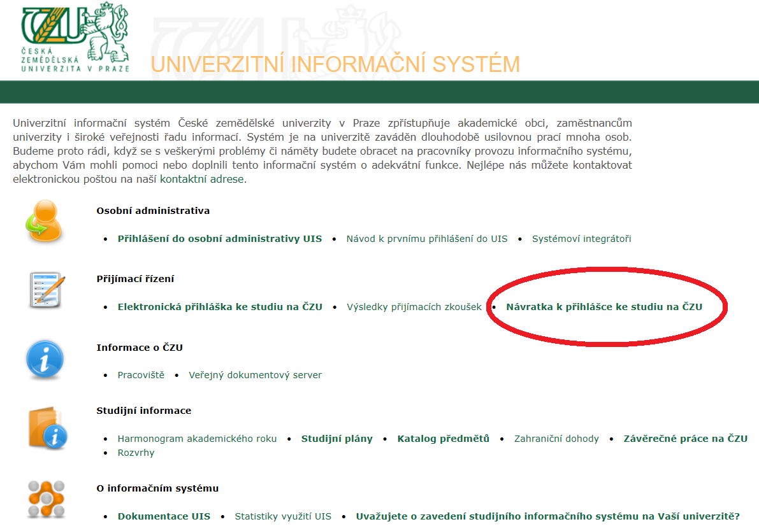The width and height of the screenshot is (759, 531).
Task: Open Veřejný dokumentový server link
Action: click(x=255, y=375)
